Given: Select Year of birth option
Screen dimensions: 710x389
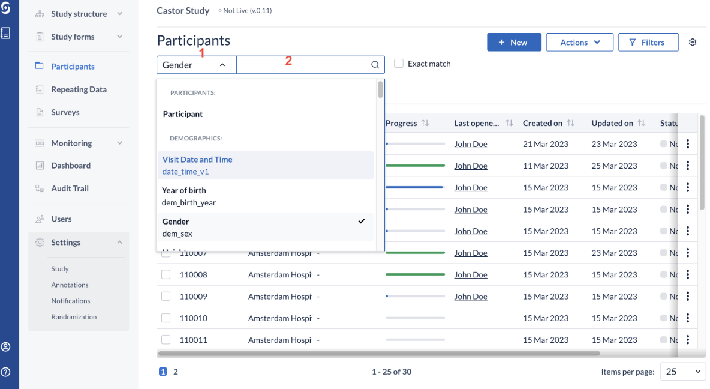Looking at the screenshot, I should (x=266, y=196).
